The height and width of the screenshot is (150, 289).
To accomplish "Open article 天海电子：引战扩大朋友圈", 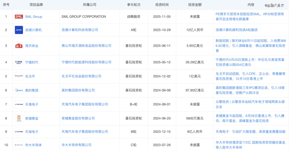I will 250,132.
